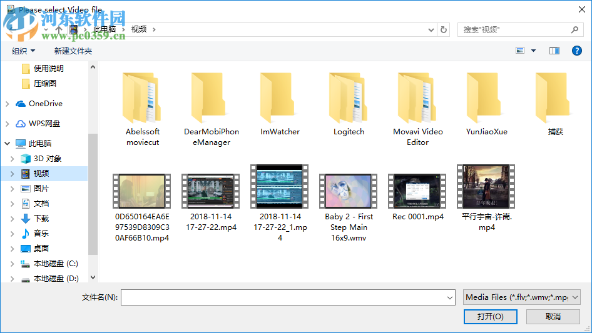592x333 pixels.
Task: Expand the 图片 tree node
Action: tap(13, 189)
